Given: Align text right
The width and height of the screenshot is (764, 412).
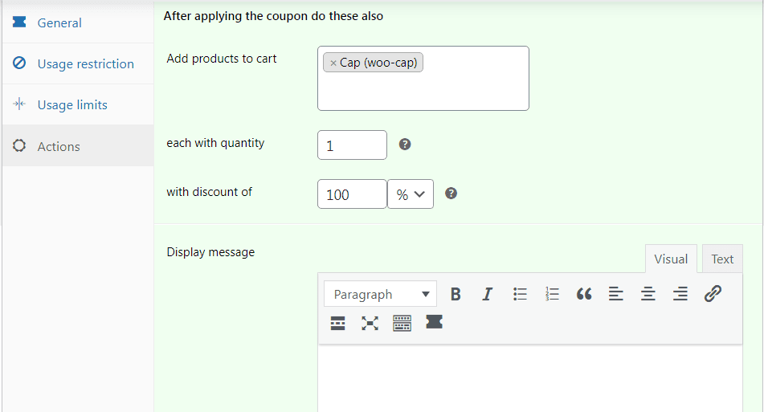Looking at the screenshot, I should tap(680, 294).
